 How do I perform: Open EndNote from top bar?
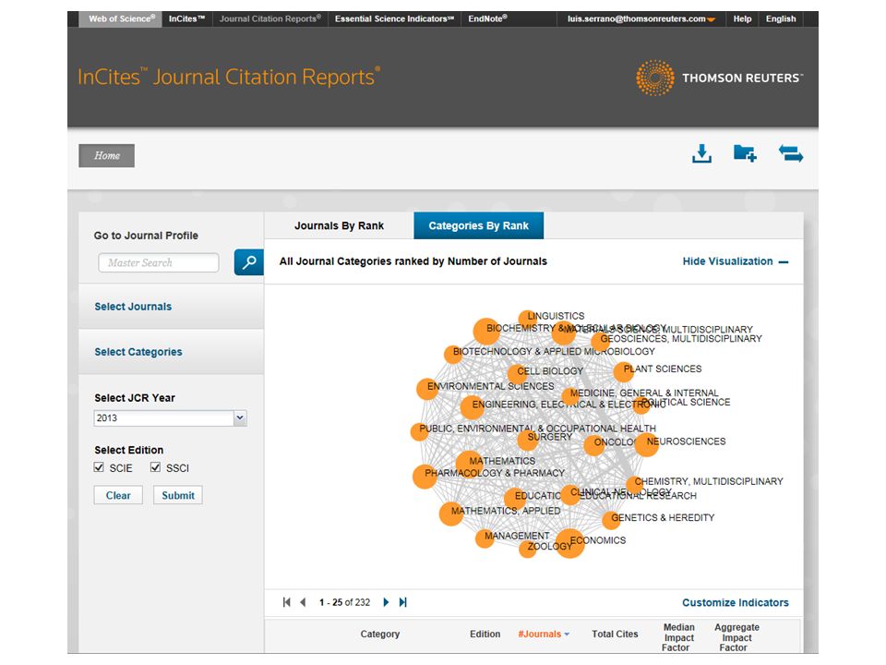(487, 18)
